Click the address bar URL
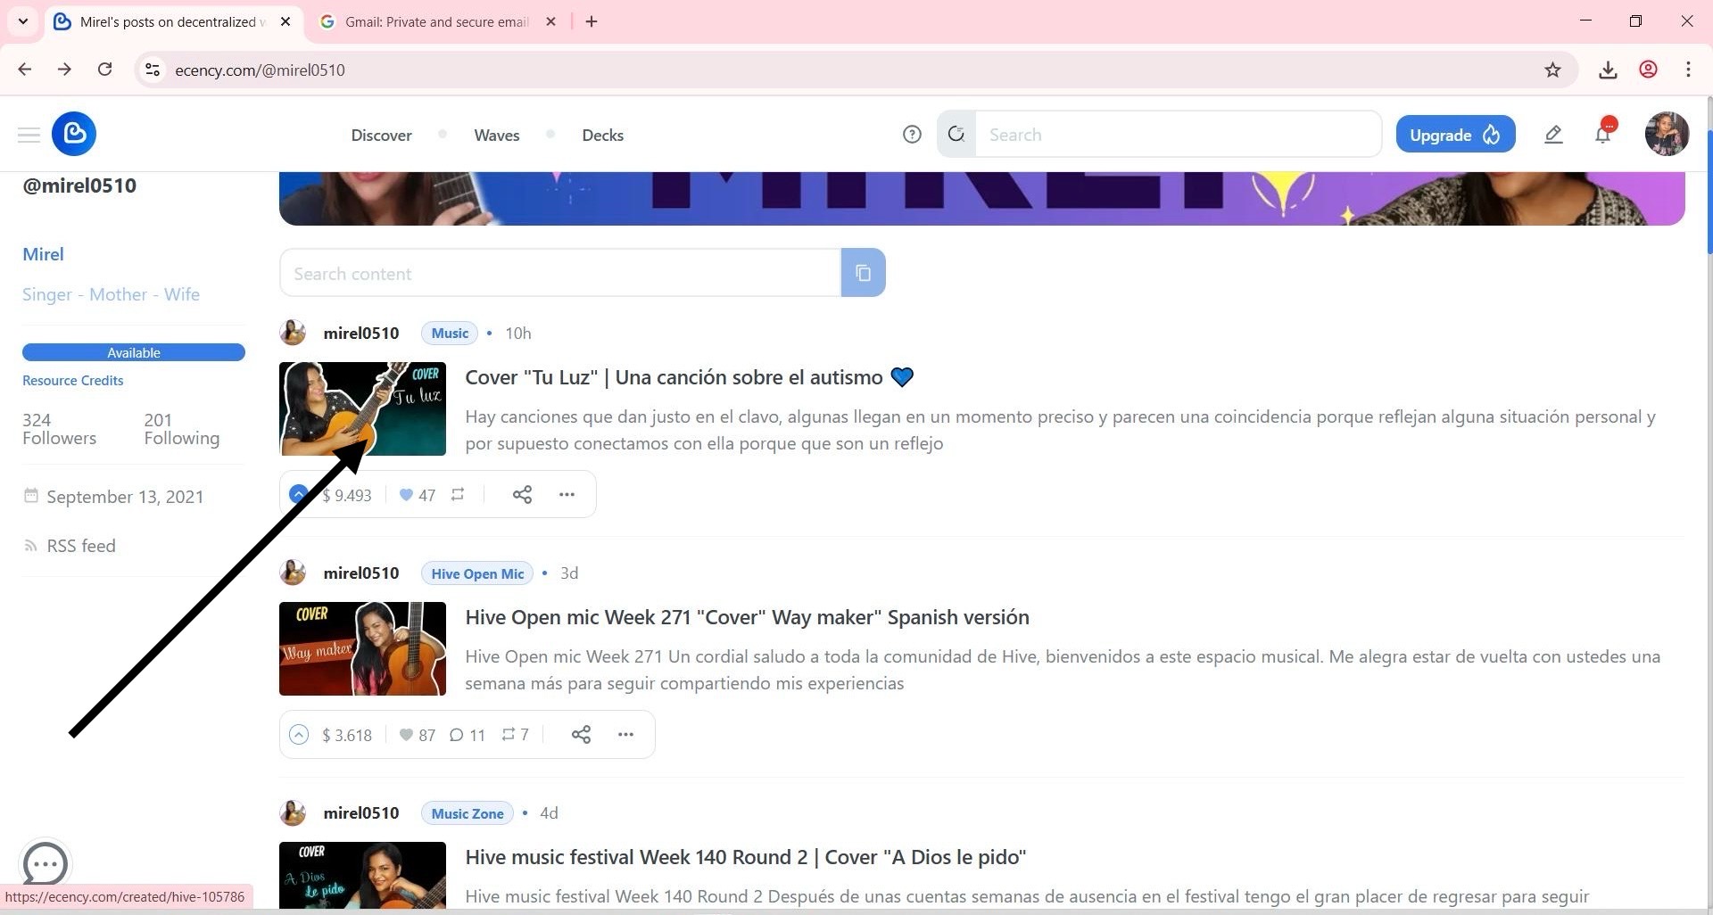The width and height of the screenshot is (1713, 915). tap(260, 70)
